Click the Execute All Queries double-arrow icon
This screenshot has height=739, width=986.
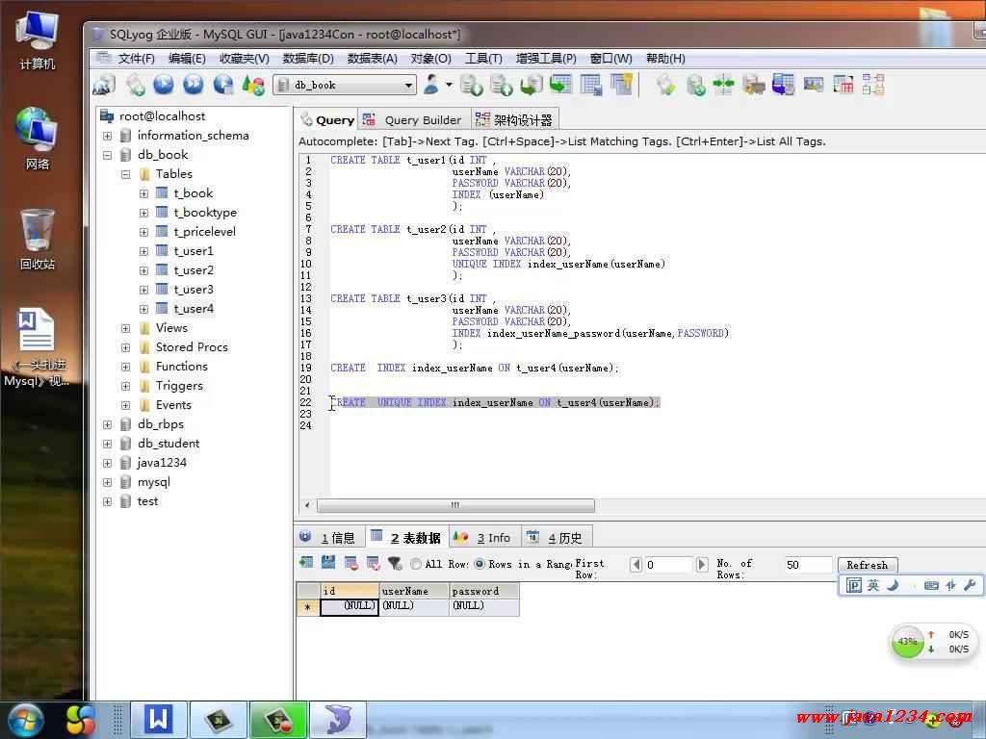(x=193, y=85)
